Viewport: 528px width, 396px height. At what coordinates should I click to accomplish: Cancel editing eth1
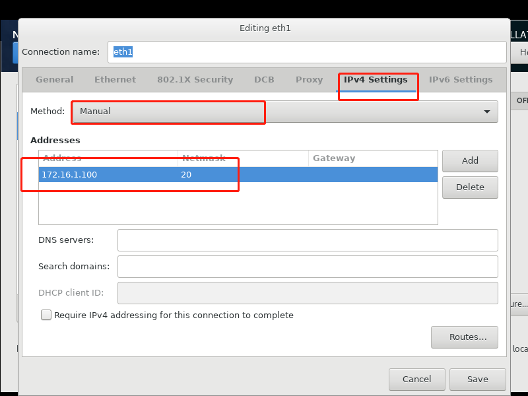(417, 379)
